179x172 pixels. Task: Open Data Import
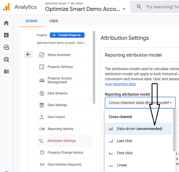coord(64,117)
